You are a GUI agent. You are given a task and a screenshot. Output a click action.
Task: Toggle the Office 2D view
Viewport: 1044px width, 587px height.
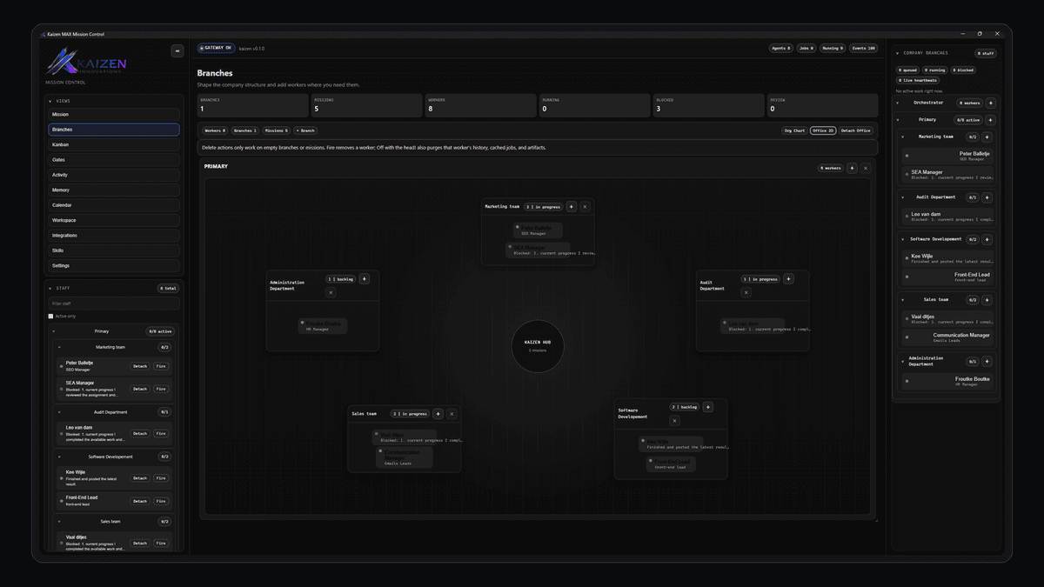point(821,130)
